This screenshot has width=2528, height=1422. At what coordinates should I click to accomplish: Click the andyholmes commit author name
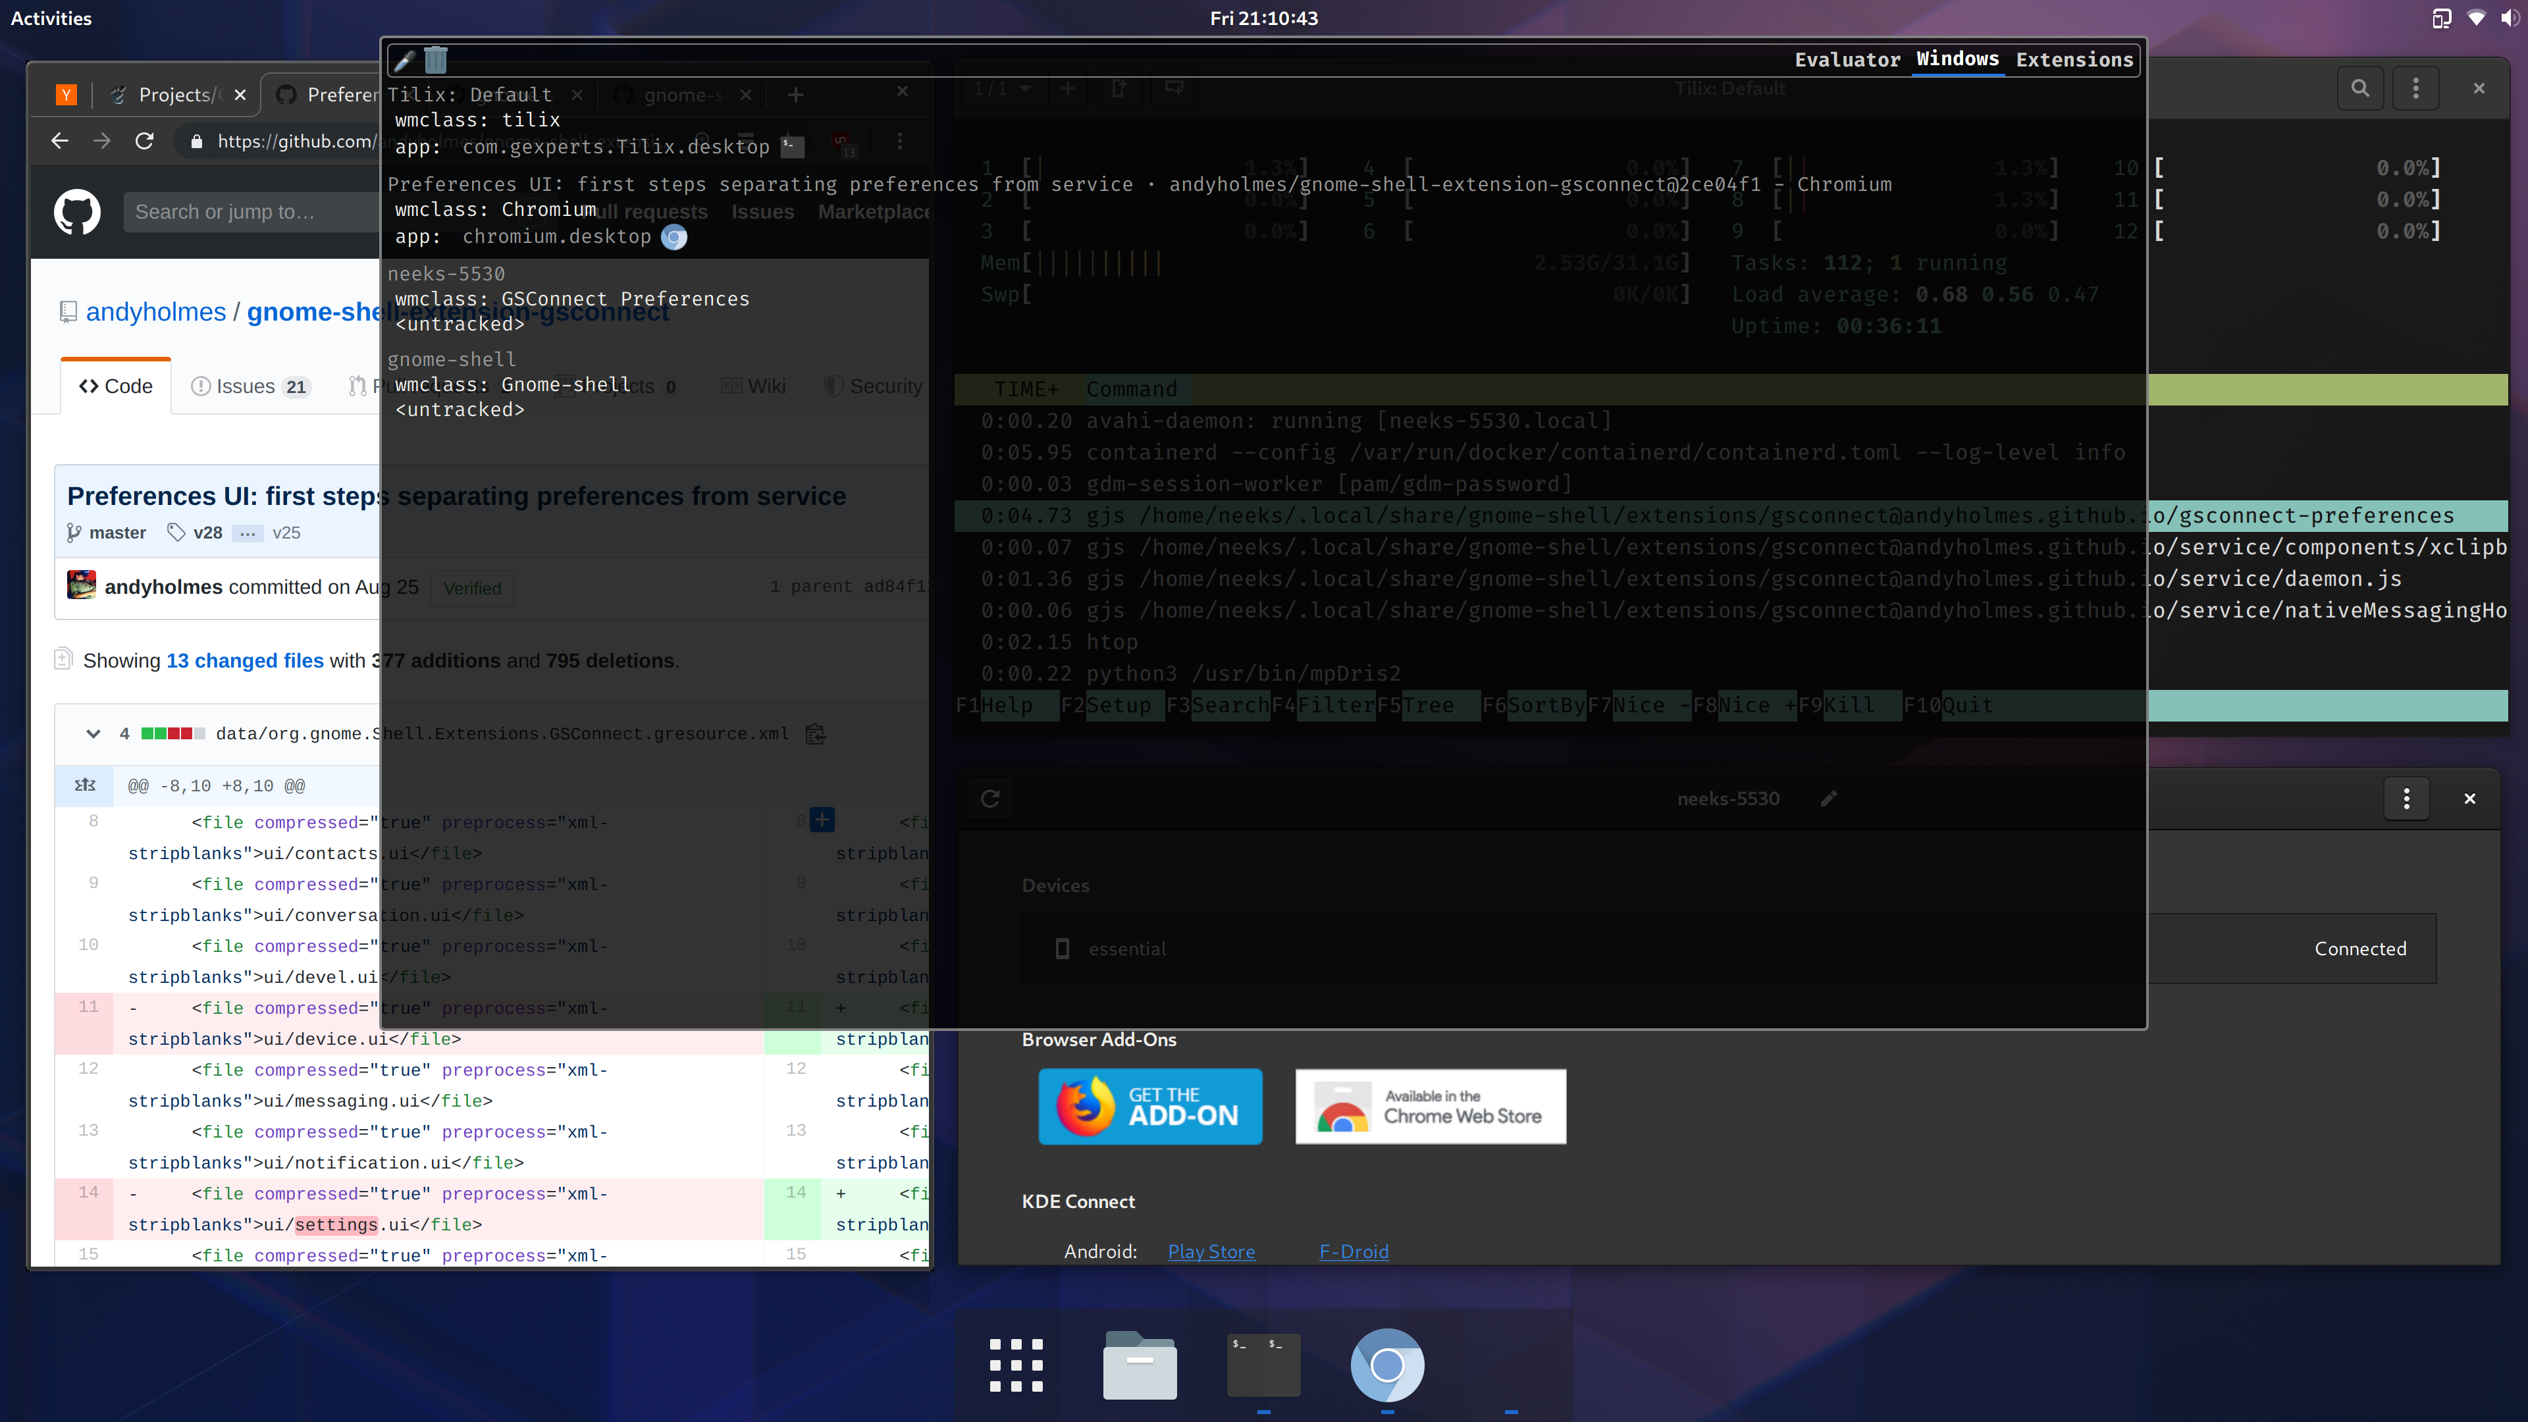click(x=164, y=587)
